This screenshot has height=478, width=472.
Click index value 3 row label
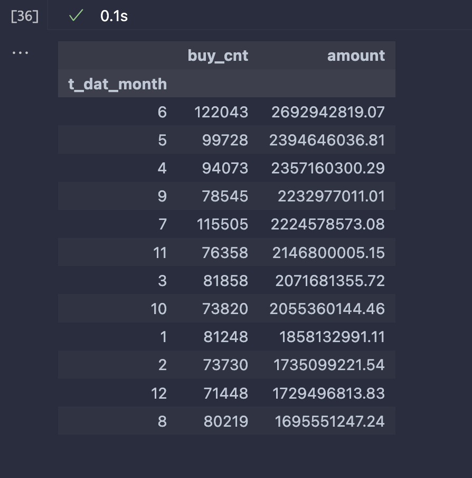coord(162,281)
